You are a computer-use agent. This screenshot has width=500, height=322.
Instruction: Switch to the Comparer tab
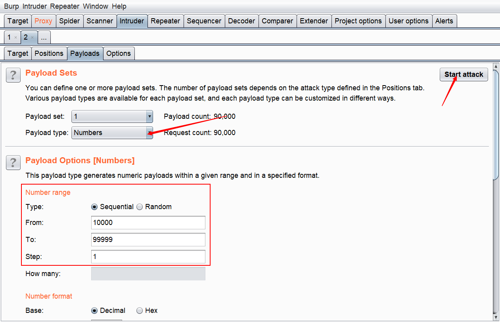278,21
